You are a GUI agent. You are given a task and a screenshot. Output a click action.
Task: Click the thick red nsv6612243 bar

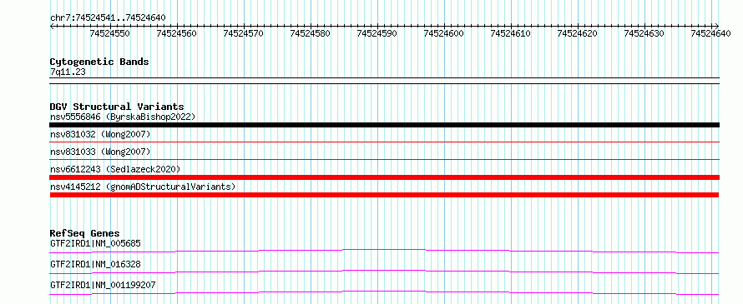coord(384,177)
